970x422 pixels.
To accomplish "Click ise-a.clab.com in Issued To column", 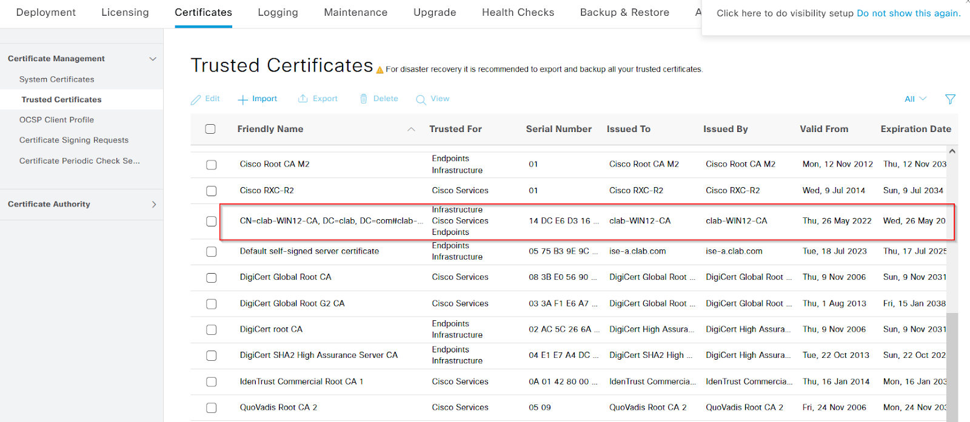I will tap(637, 251).
